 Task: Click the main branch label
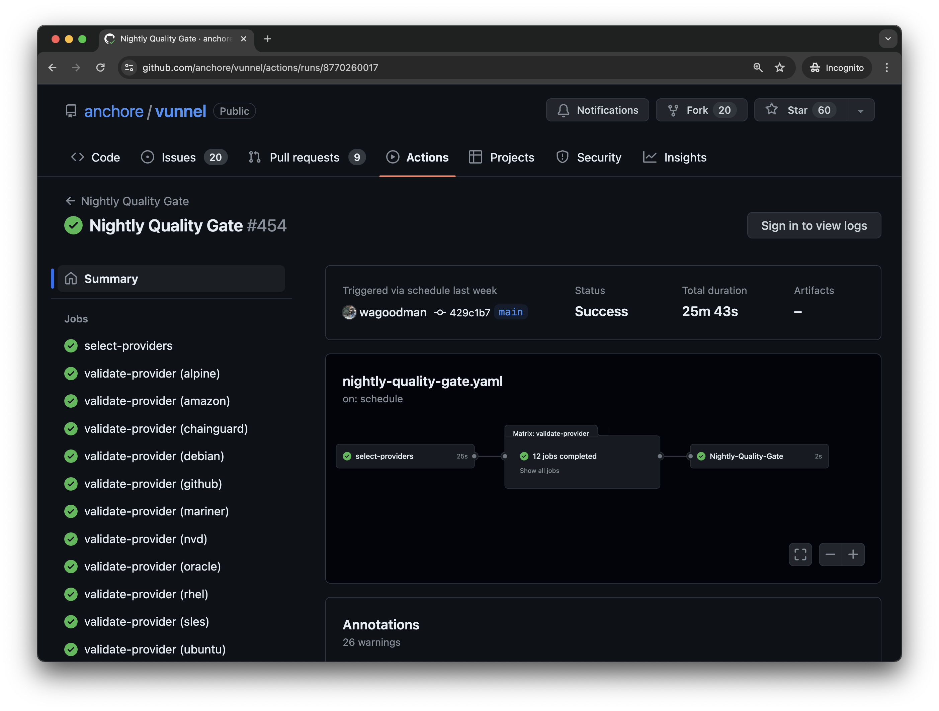pyautogui.click(x=511, y=312)
